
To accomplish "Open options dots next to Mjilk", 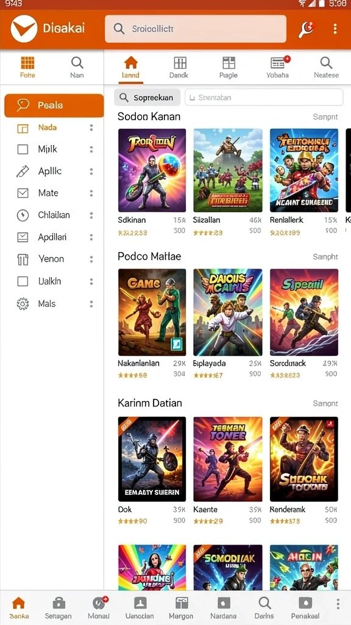I will coord(91,150).
